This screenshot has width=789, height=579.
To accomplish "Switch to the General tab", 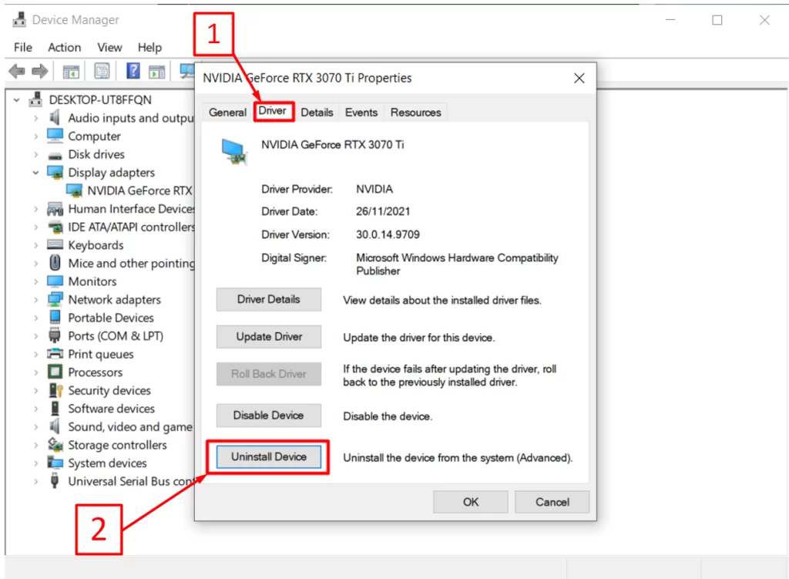I will pos(227,113).
